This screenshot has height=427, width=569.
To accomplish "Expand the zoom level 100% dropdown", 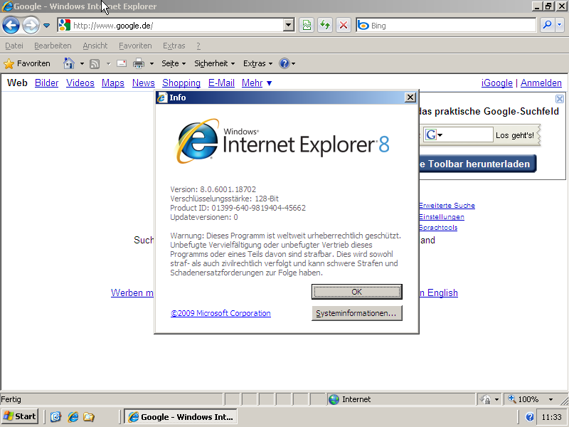I will [551, 399].
